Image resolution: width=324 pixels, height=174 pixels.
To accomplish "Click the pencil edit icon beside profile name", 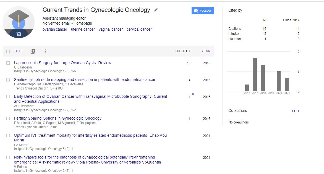I will tap(156, 10).
